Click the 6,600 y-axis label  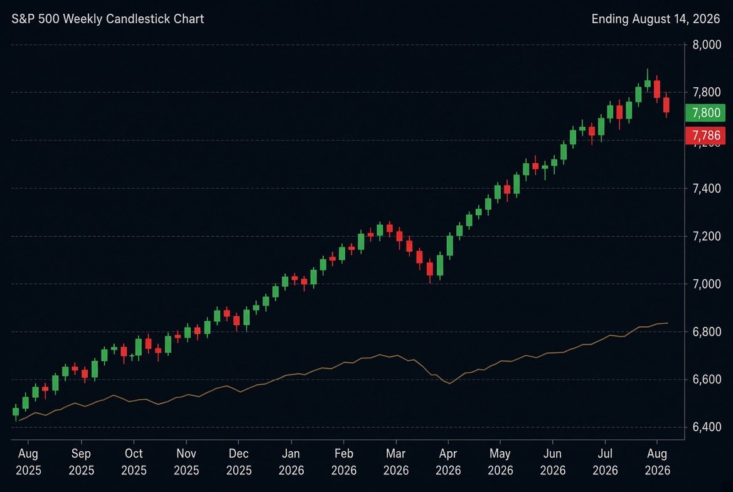click(707, 379)
